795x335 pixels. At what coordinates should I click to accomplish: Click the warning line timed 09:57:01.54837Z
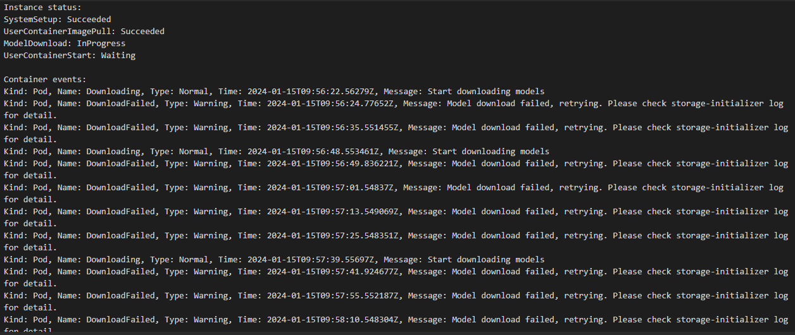coord(393,193)
